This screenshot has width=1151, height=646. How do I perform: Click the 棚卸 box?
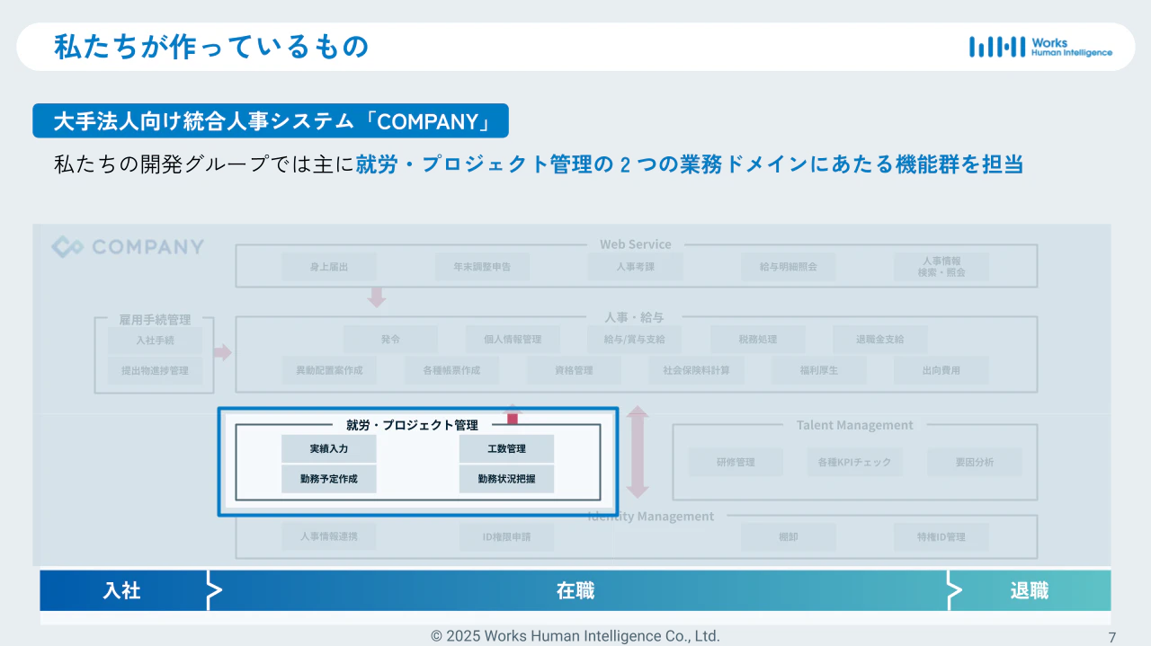click(x=789, y=536)
